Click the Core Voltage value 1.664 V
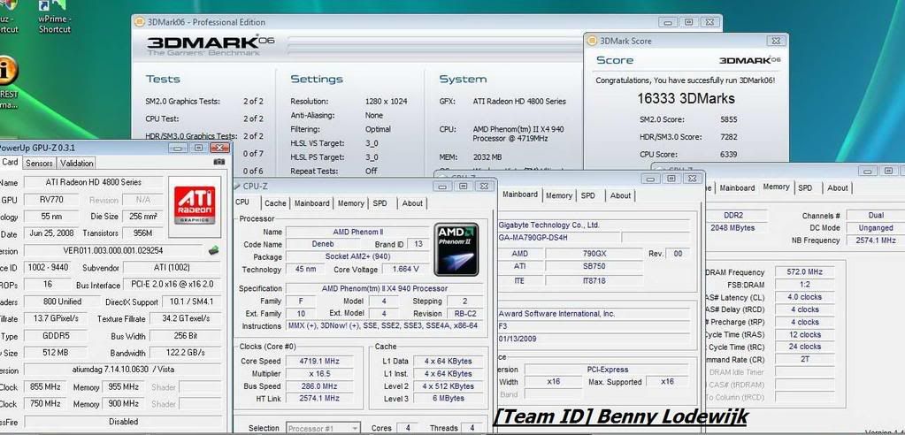Screen dimensions: 905x435 [x=405, y=270]
